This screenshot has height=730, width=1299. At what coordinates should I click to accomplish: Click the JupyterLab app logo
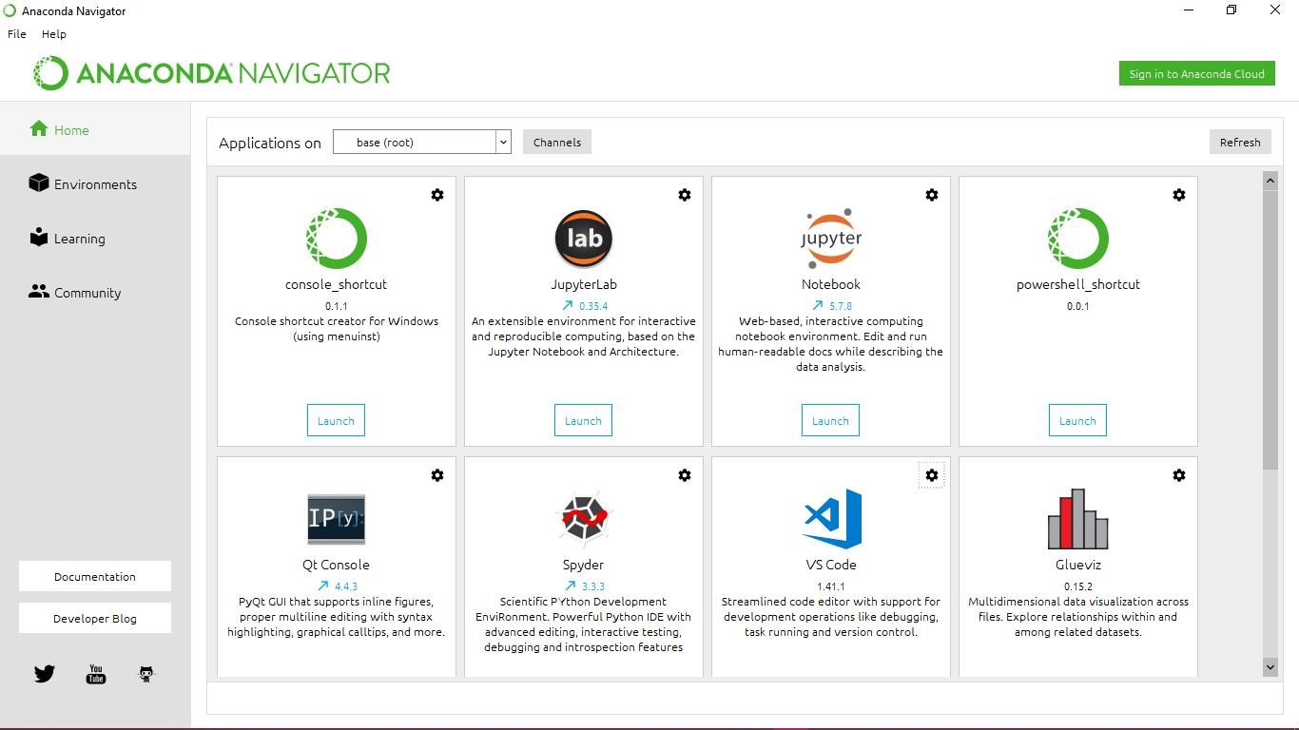(584, 239)
